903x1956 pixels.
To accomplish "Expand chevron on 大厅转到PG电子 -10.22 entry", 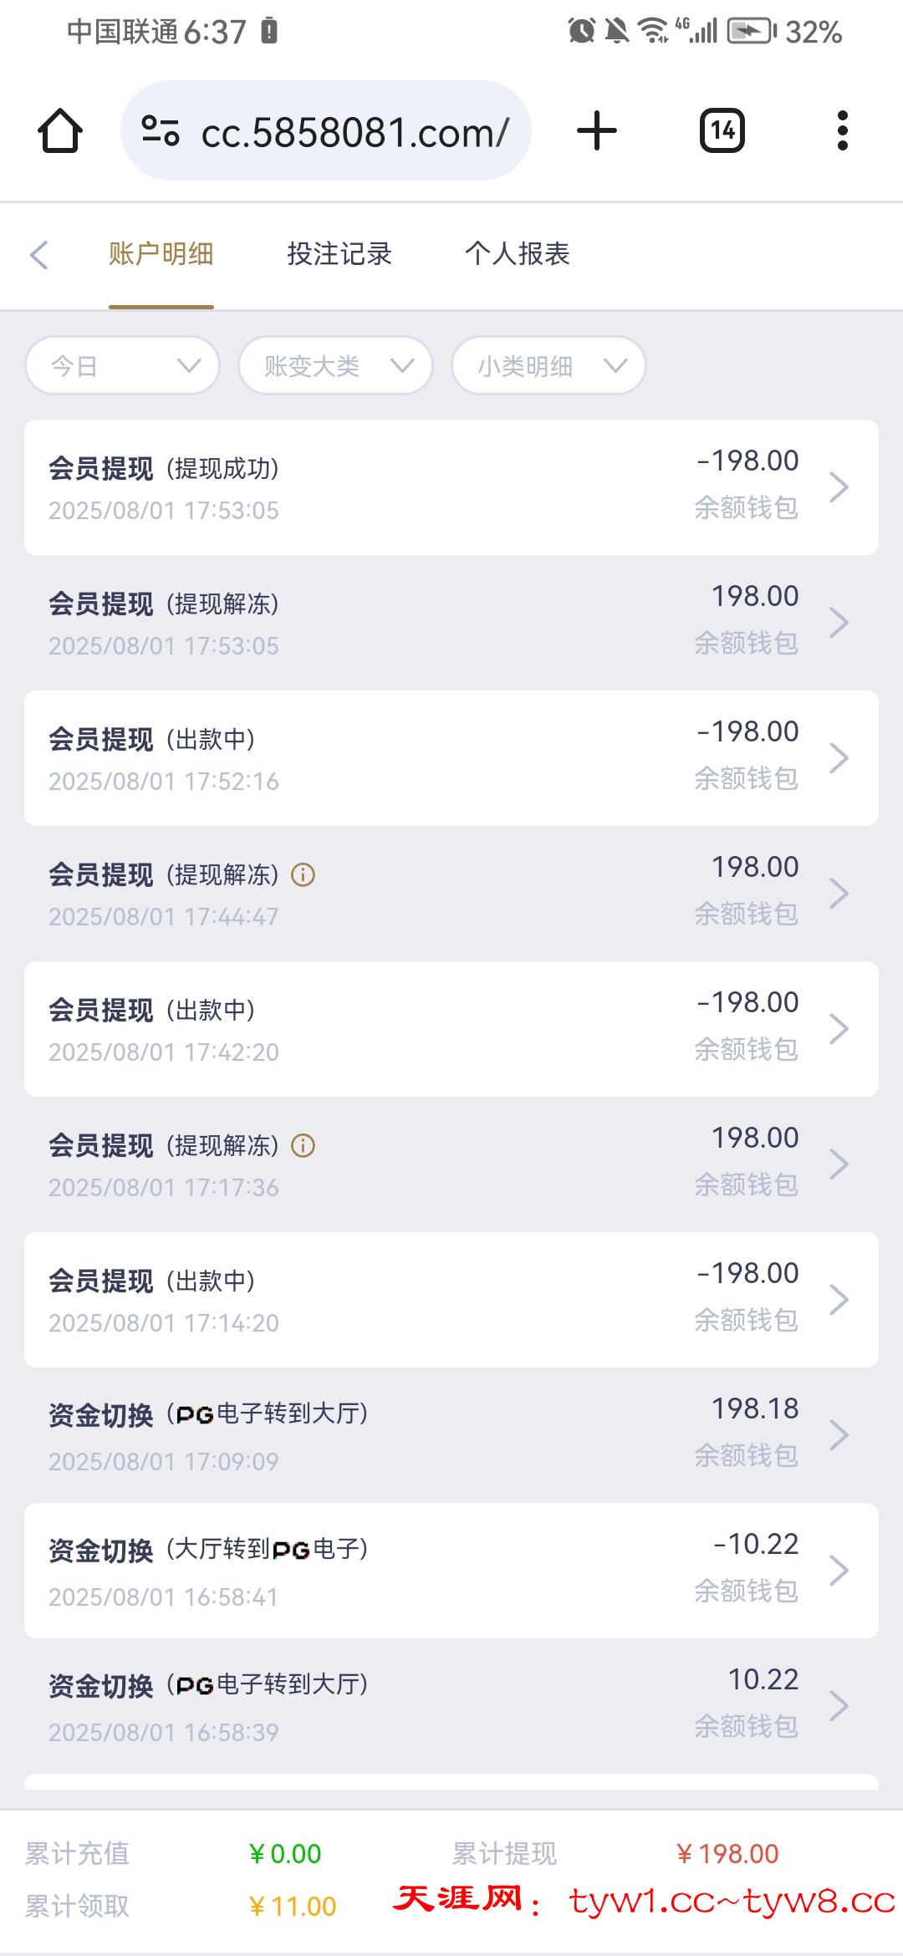I will [839, 1571].
